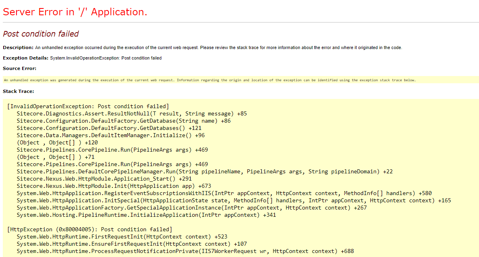The image size is (479, 257).
Task: Click the "(Object , Object[] ) +120" line
Action: [57, 143]
